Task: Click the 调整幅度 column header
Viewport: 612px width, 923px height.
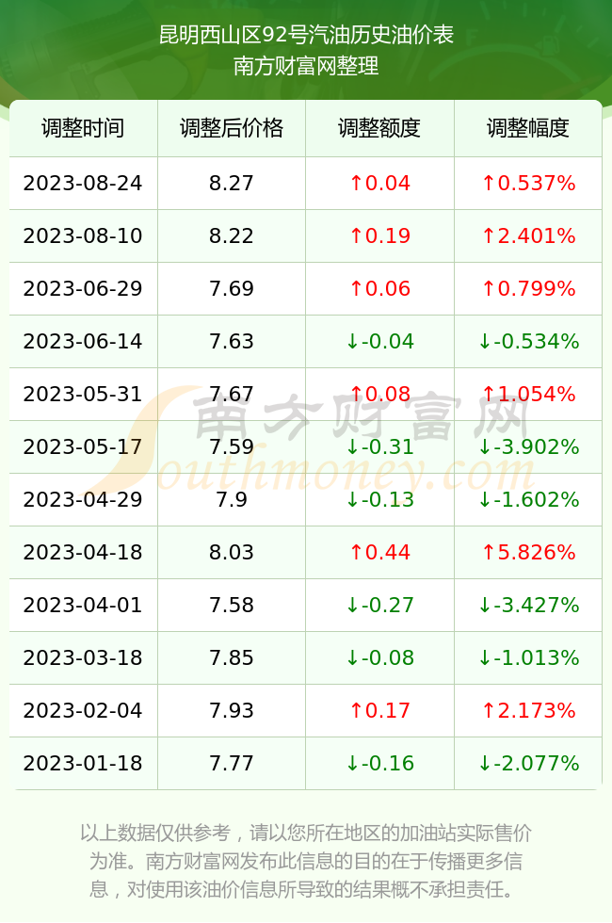Action: (528, 128)
